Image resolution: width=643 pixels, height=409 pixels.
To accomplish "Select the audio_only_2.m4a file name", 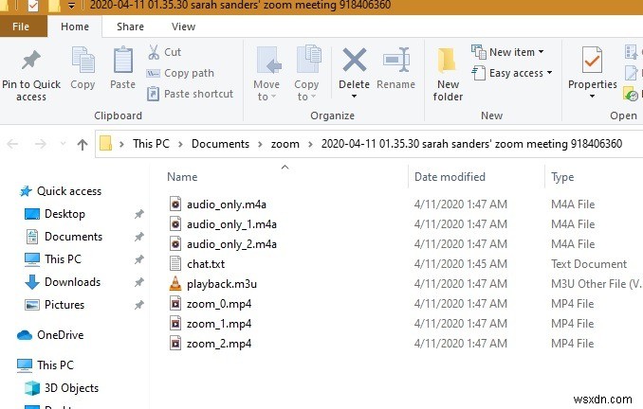I will 231,244.
